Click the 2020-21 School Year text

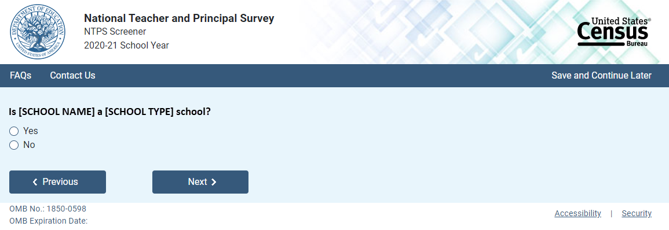pos(126,46)
